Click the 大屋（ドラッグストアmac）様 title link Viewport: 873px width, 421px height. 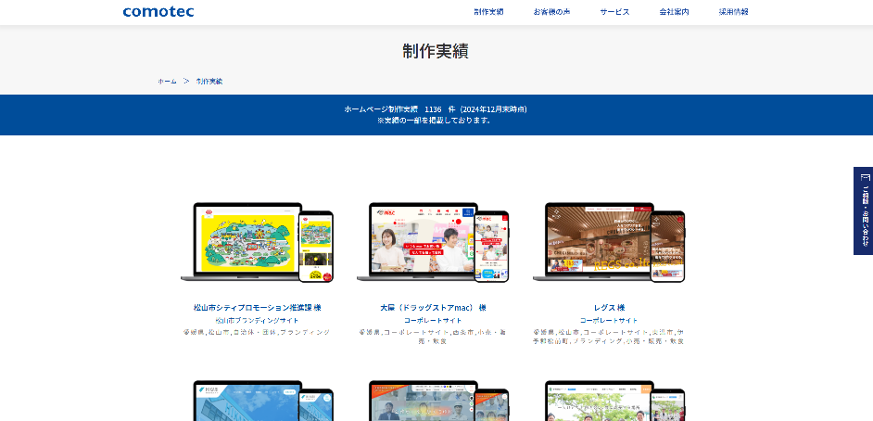[x=433, y=307]
